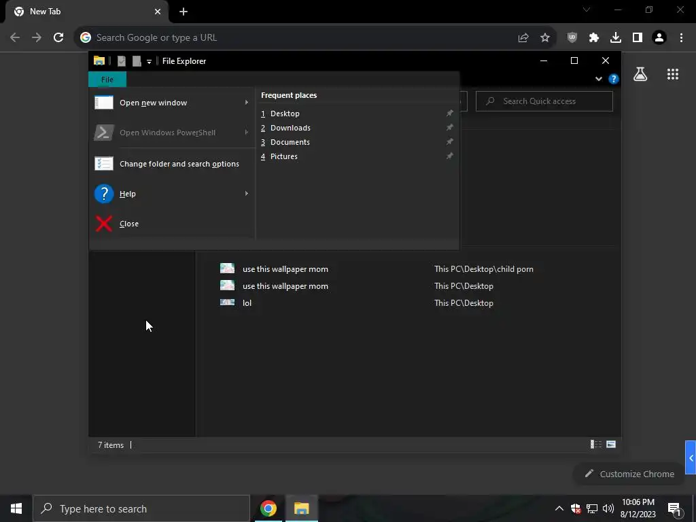
Task: Click the Labs flask icon on New Tab page
Action: 640,74
